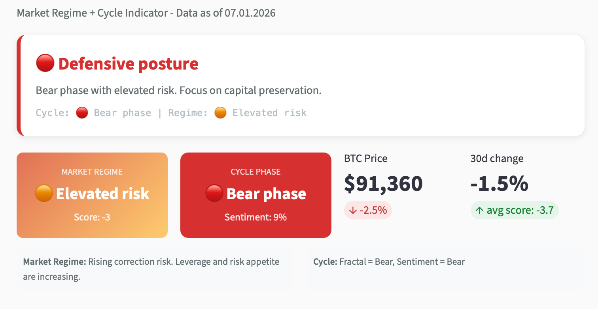Image resolution: width=598 pixels, height=309 pixels.
Task: Click the red circle icon in Bear phase card
Action: (x=214, y=194)
